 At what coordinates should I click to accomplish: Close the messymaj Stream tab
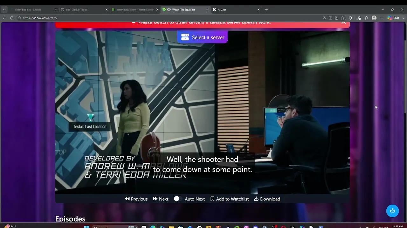157,9
